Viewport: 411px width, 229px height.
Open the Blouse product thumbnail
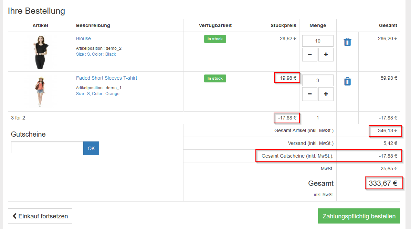(40, 52)
